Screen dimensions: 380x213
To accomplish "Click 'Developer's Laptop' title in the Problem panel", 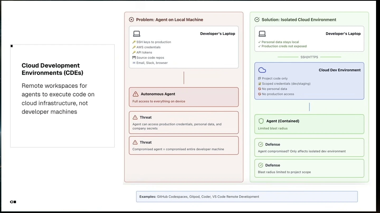I will (218, 34).
